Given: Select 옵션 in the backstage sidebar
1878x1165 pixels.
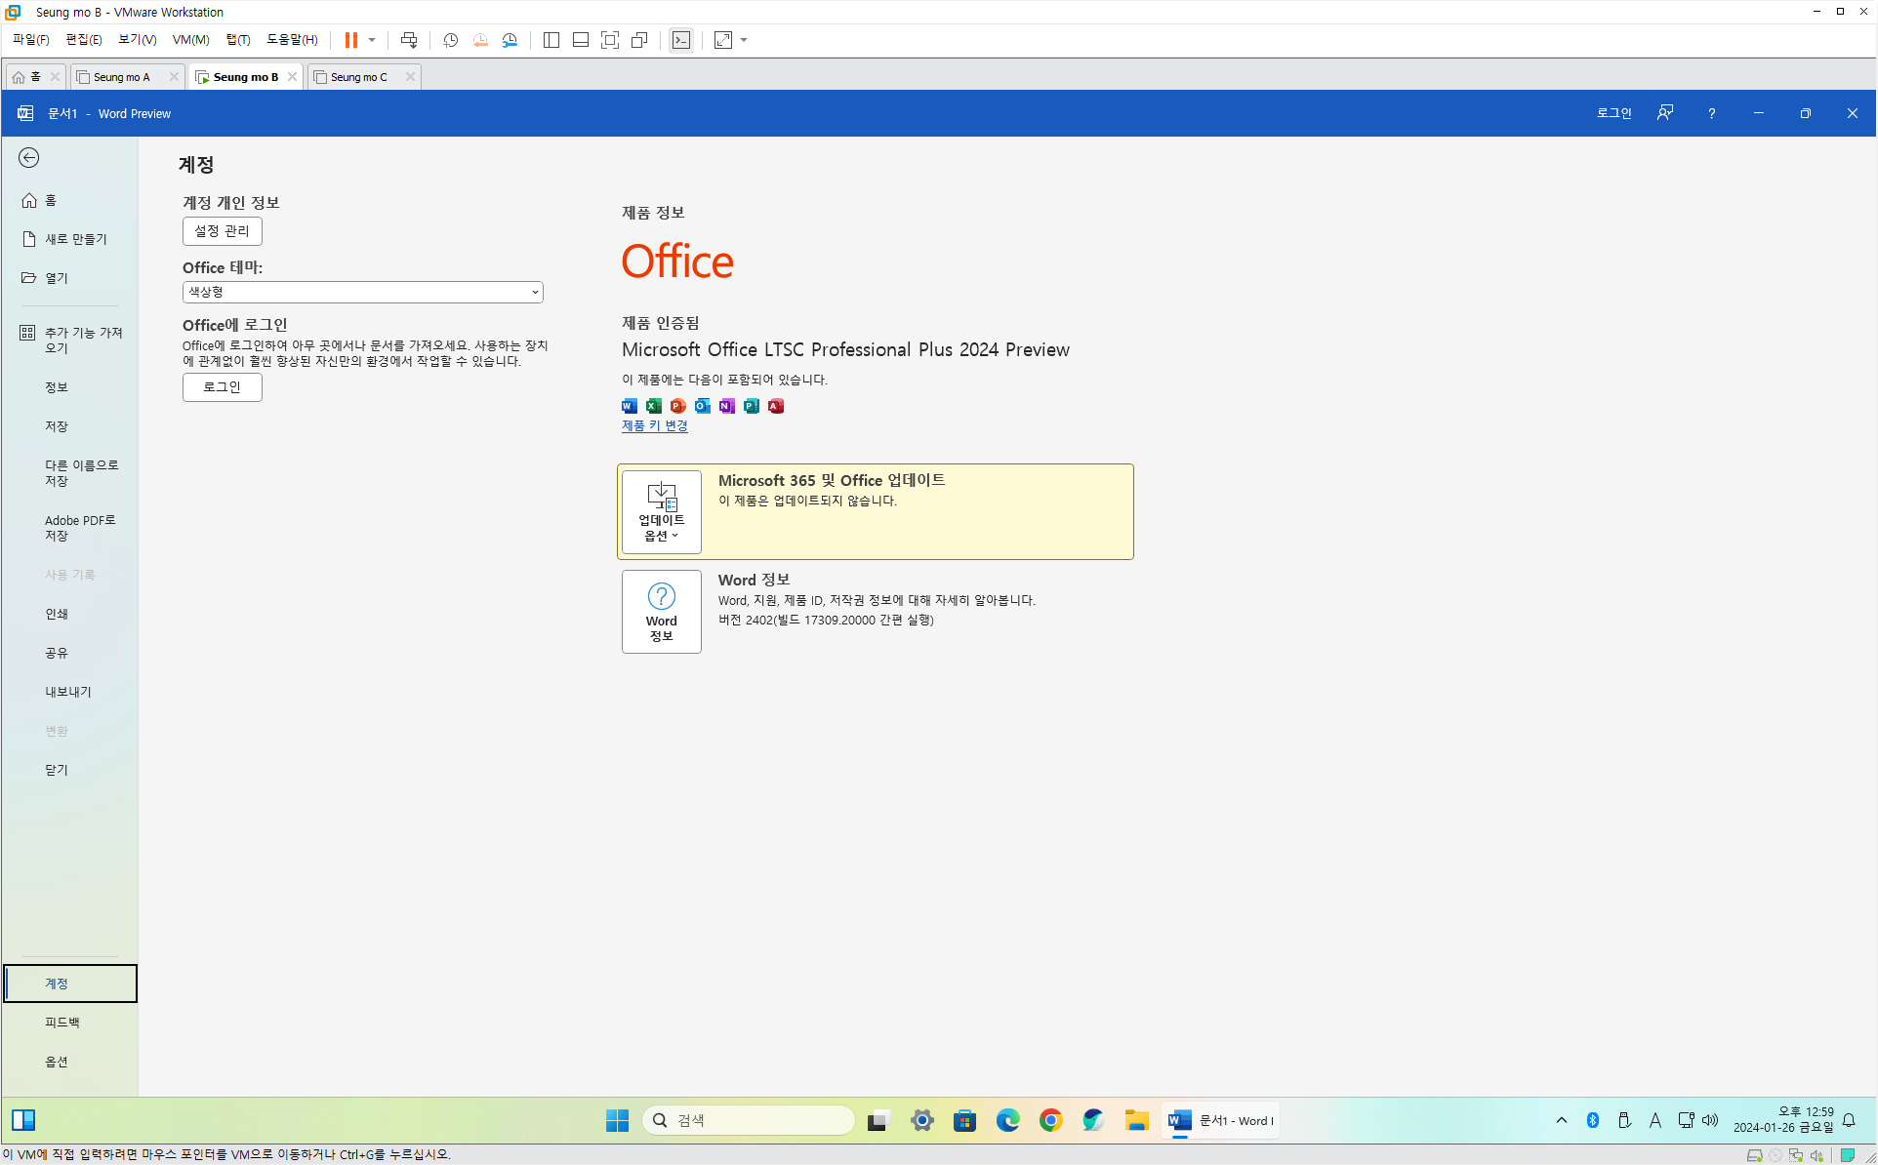Looking at the screenshot, I should [x=57, y=1062].
